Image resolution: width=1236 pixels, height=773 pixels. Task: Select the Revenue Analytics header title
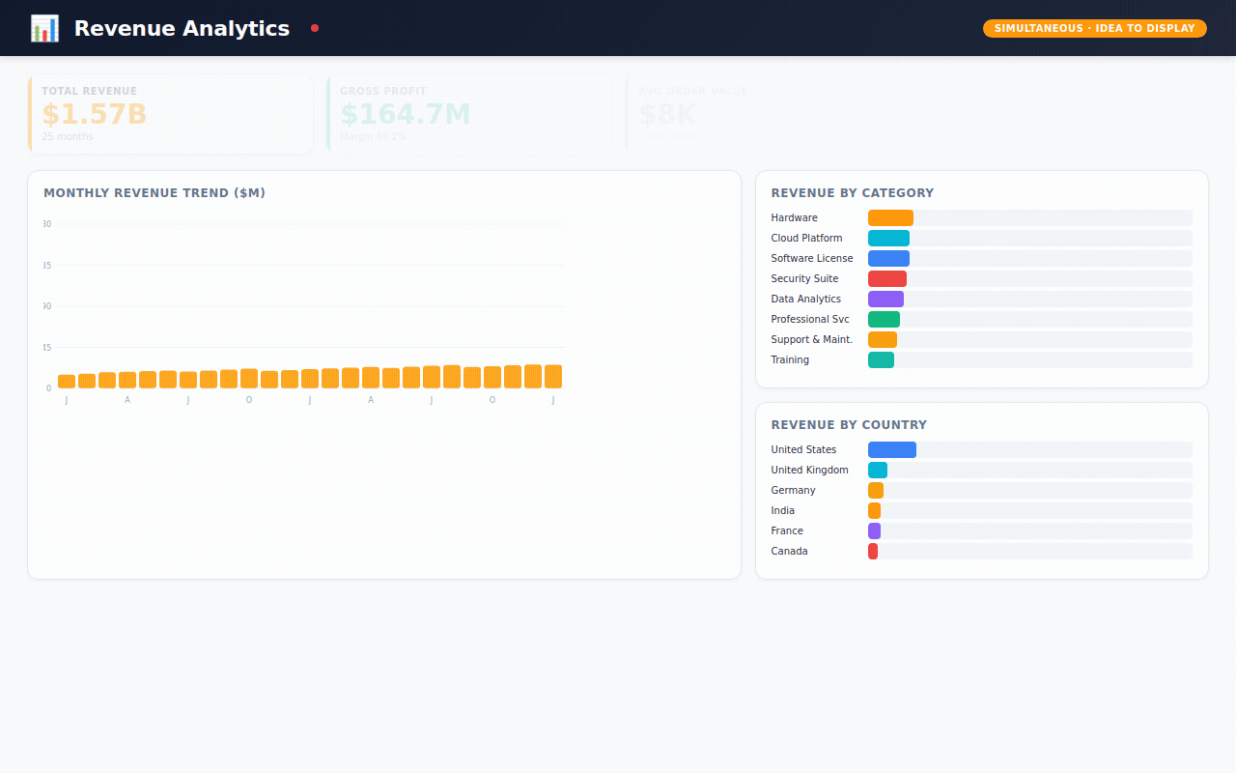tap(182, 28)
